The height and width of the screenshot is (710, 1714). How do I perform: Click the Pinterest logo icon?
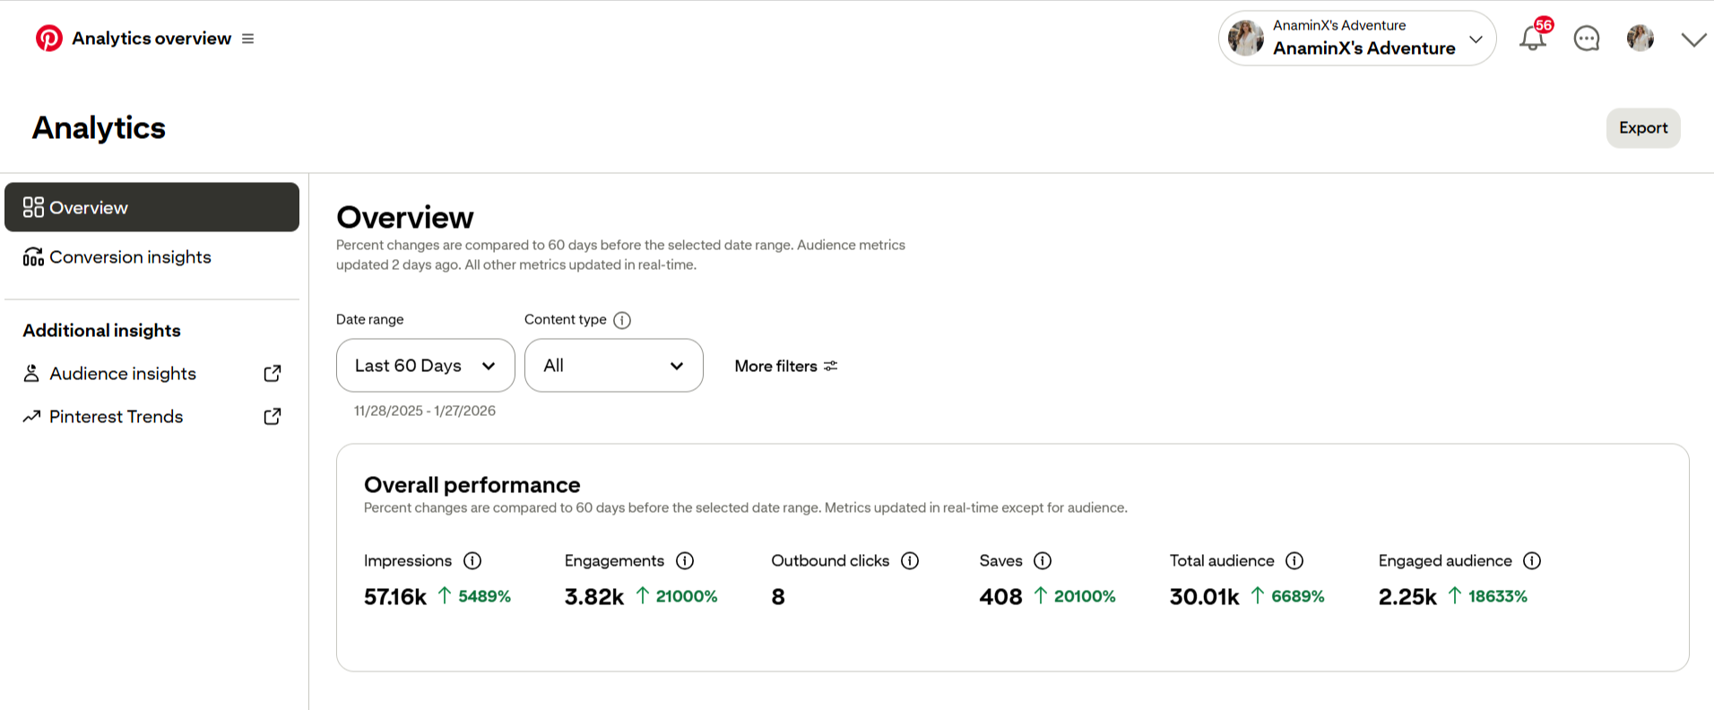tap(48, 39)
